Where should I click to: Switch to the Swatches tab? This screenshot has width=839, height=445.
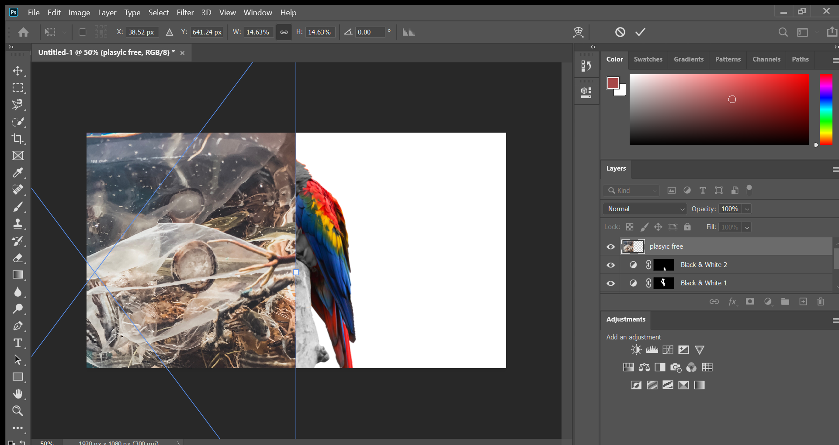648,59
